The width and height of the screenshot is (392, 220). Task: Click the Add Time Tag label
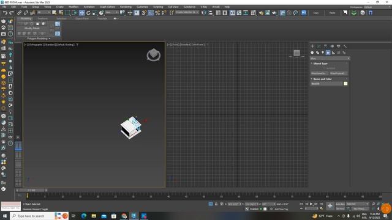(x=281, y=209)
